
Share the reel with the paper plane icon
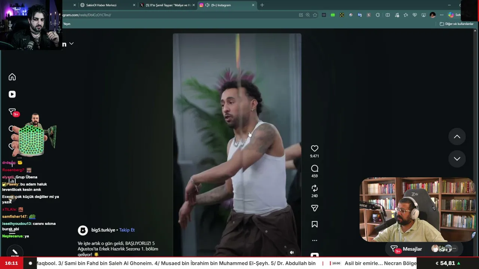[314, 208]
